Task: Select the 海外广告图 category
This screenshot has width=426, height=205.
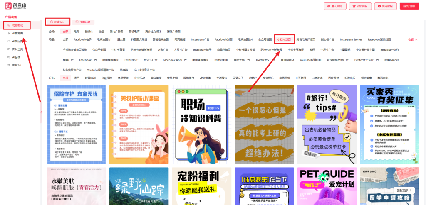Action: (173, 32)
